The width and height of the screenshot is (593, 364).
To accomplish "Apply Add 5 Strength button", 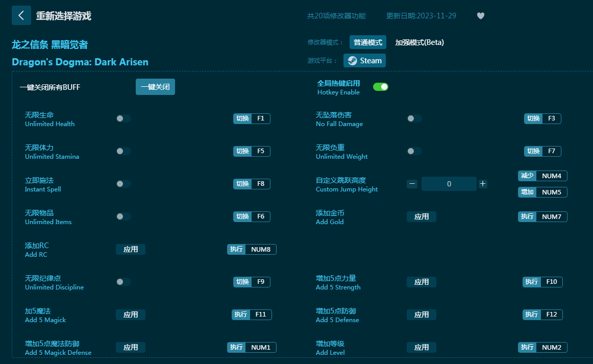I will tap(422, 282).
